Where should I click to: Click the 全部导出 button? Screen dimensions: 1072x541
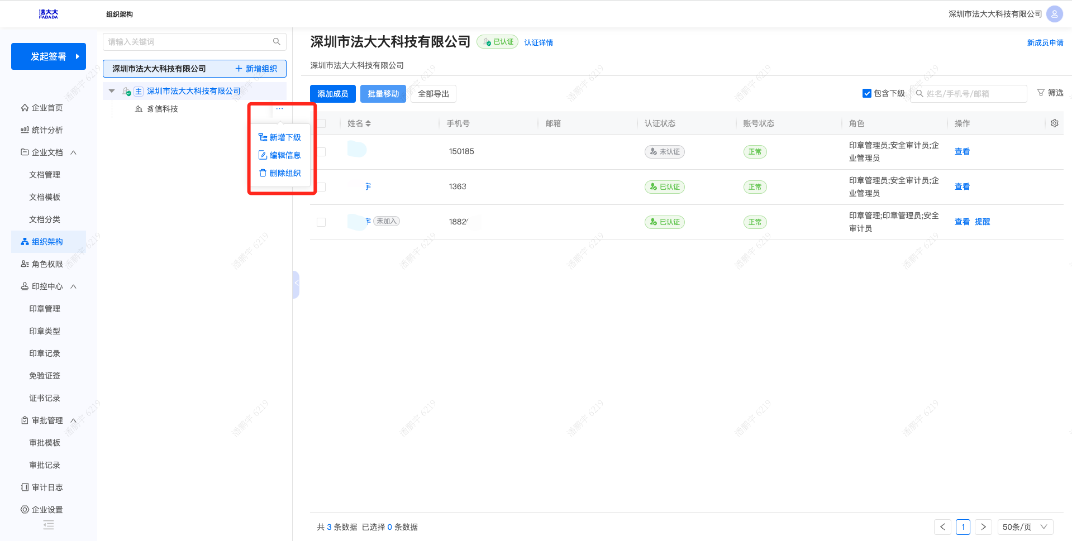click(x=433, y=94)
